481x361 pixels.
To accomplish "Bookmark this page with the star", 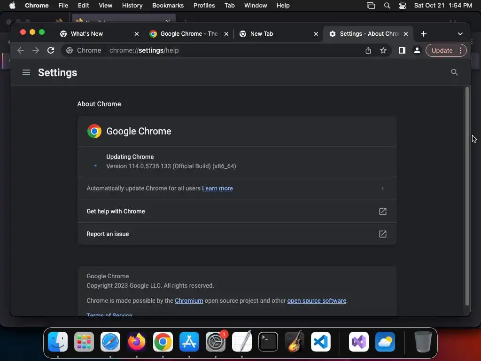I will tap(383, 50).
